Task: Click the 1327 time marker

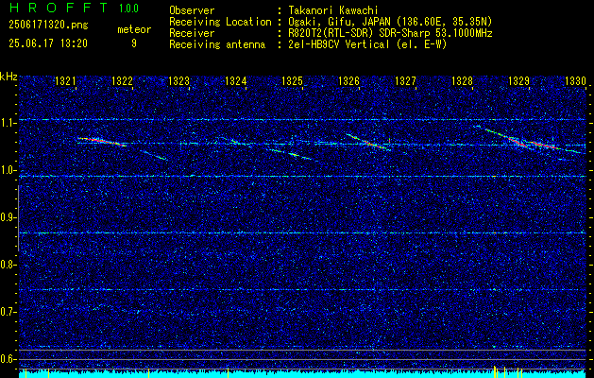Action: coord(405,80)
